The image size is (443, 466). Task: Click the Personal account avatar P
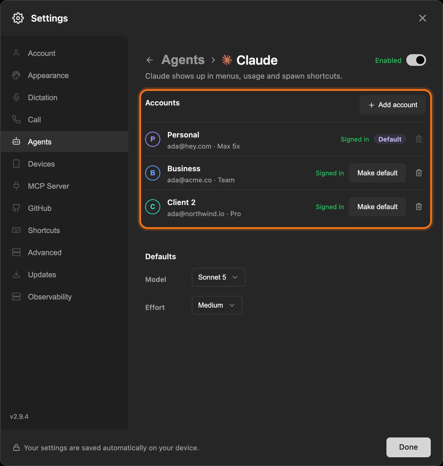tap(153, 139)
